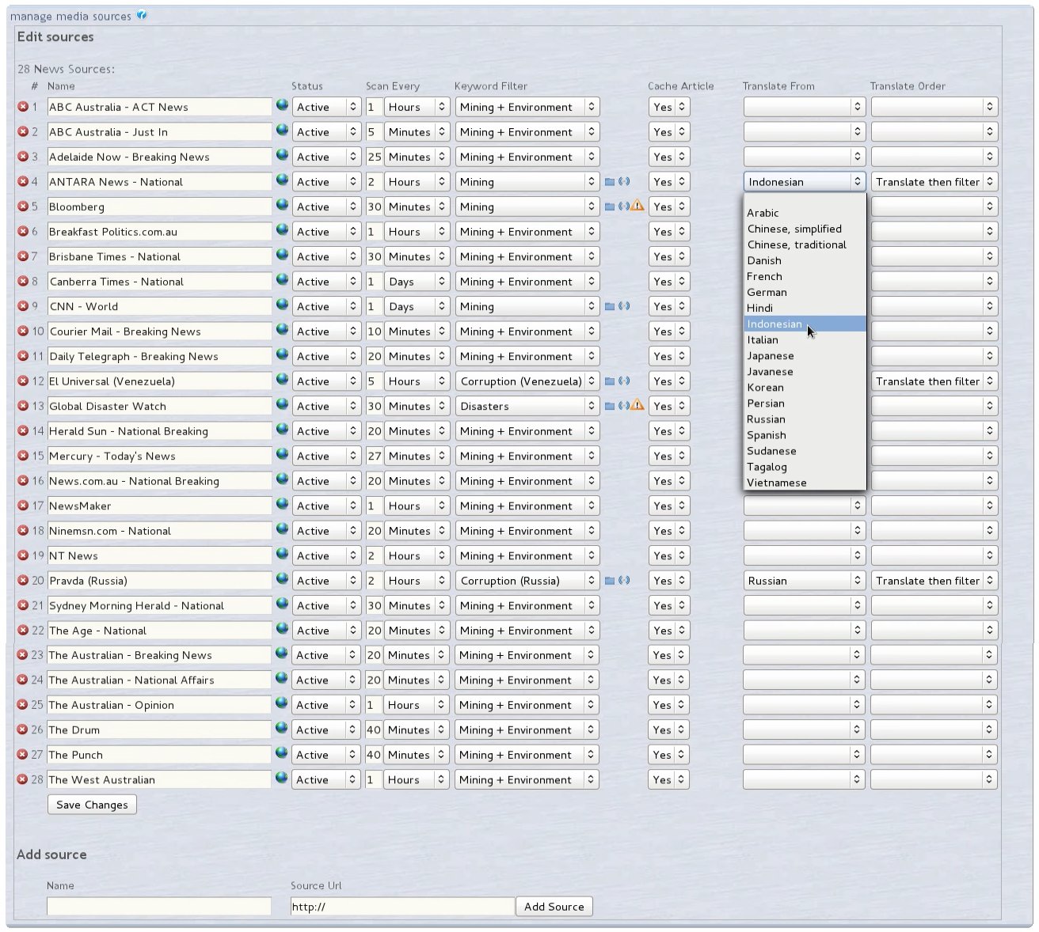Screen dimensions: 1039x932
Task: Remove The West Australian using red X
Action: coord(23,779)
